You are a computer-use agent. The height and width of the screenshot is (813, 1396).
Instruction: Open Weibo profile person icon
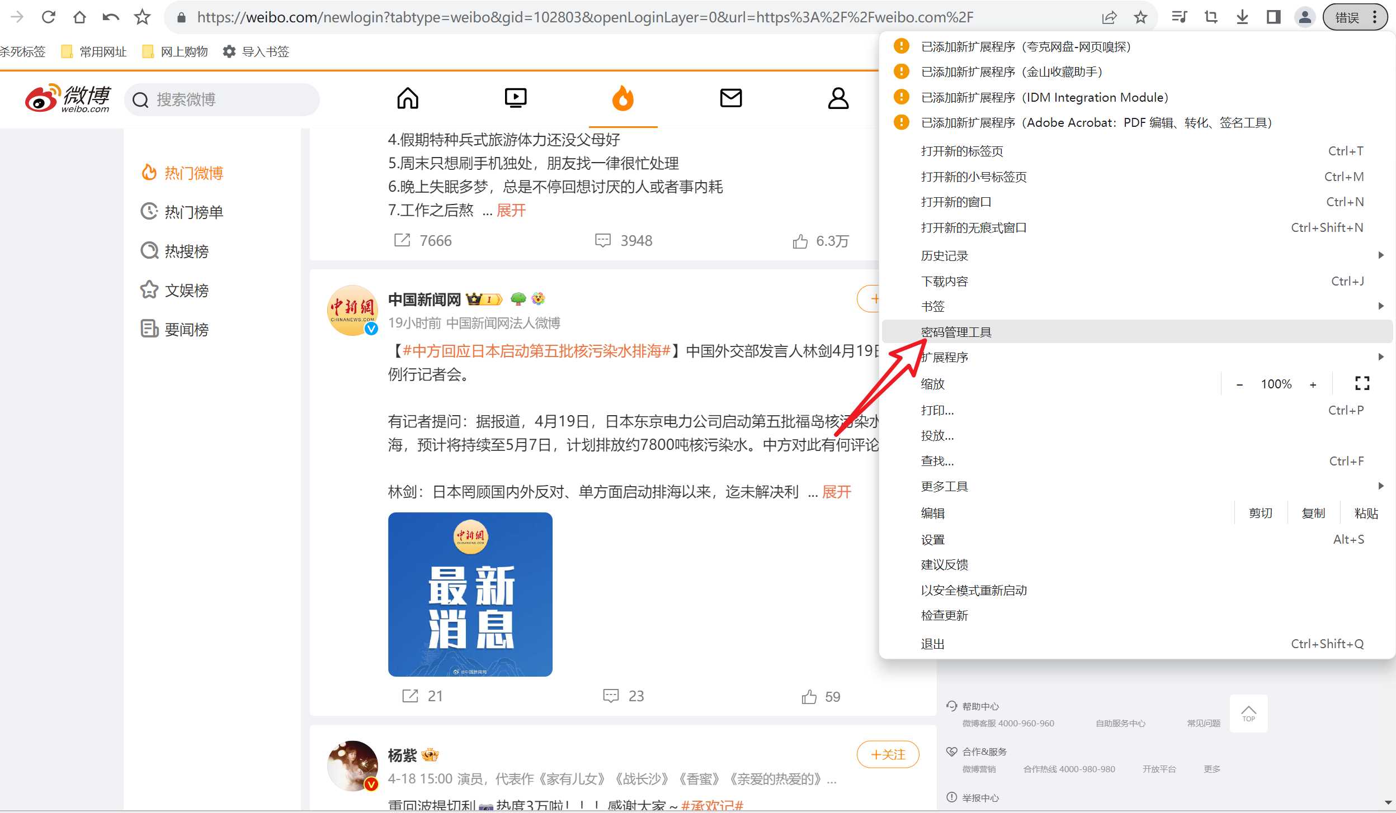pyautogui.click(x=838, y=98)
